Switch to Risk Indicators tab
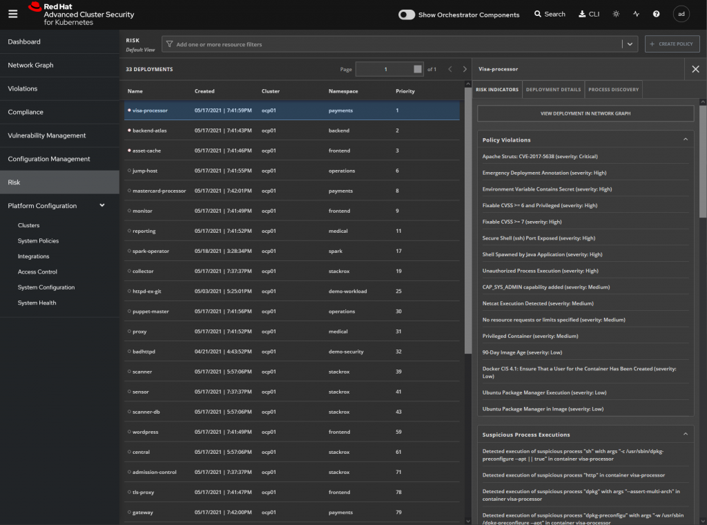 pos(497,89)
